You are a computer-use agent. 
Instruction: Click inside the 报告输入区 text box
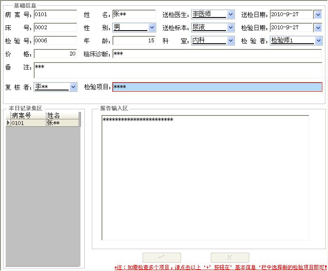click(205, 178)
